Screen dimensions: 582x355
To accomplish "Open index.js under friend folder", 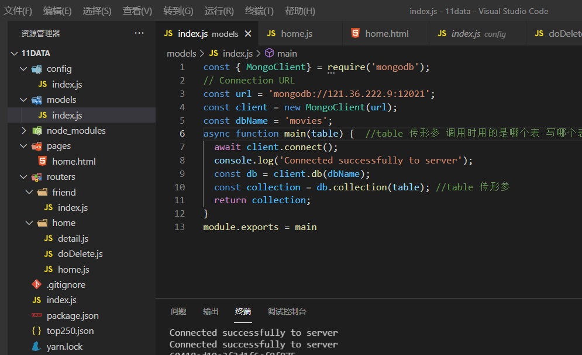I will pos(73,207).
